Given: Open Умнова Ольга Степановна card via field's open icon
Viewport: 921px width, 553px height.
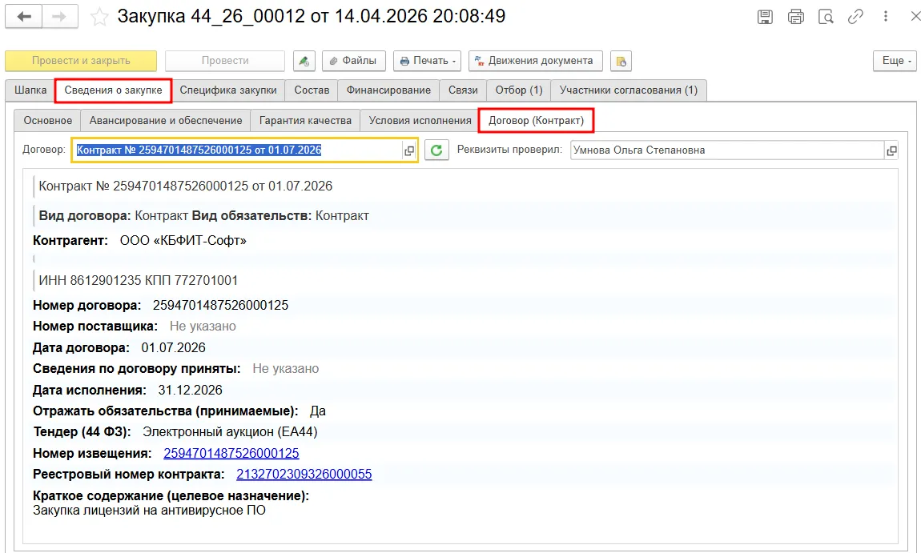Looking at the screenshot, I should pyautogui.click(x=891, y=150).
